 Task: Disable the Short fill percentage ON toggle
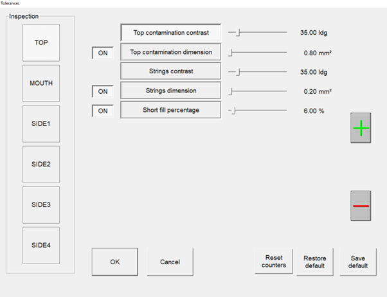click(x=102, y=111)
